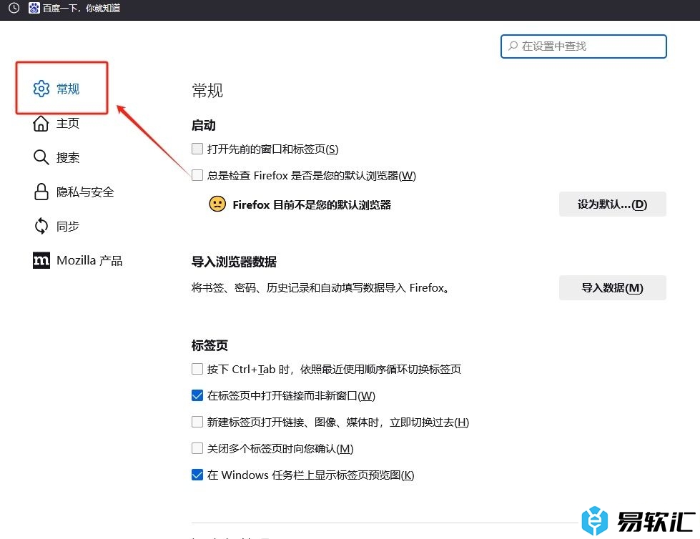Click the text Firefox 目前不是您的默认浏览器

point(312,204)
